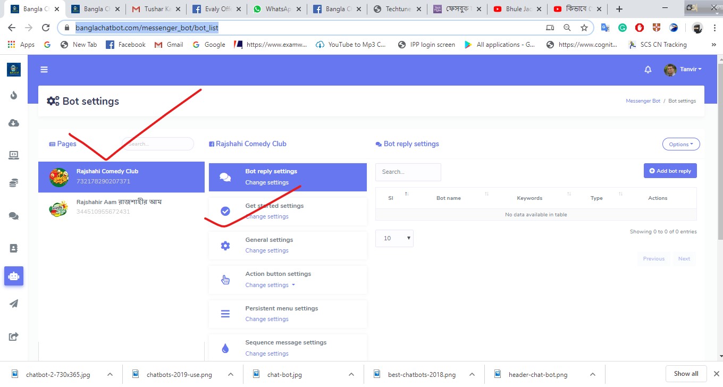Click Show all in the downloads bar
This screenshot has height=387, width=723.
pos(686,374)
